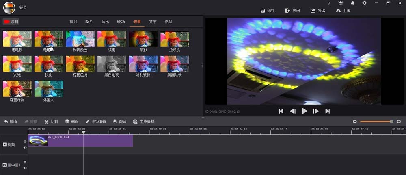Click the 画中画1 track label

click(x=11, y=165)
